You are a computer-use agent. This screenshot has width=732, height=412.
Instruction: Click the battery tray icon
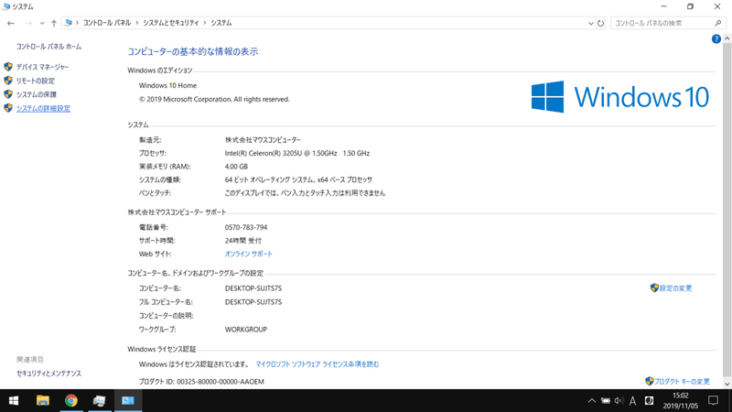[606, 401]
